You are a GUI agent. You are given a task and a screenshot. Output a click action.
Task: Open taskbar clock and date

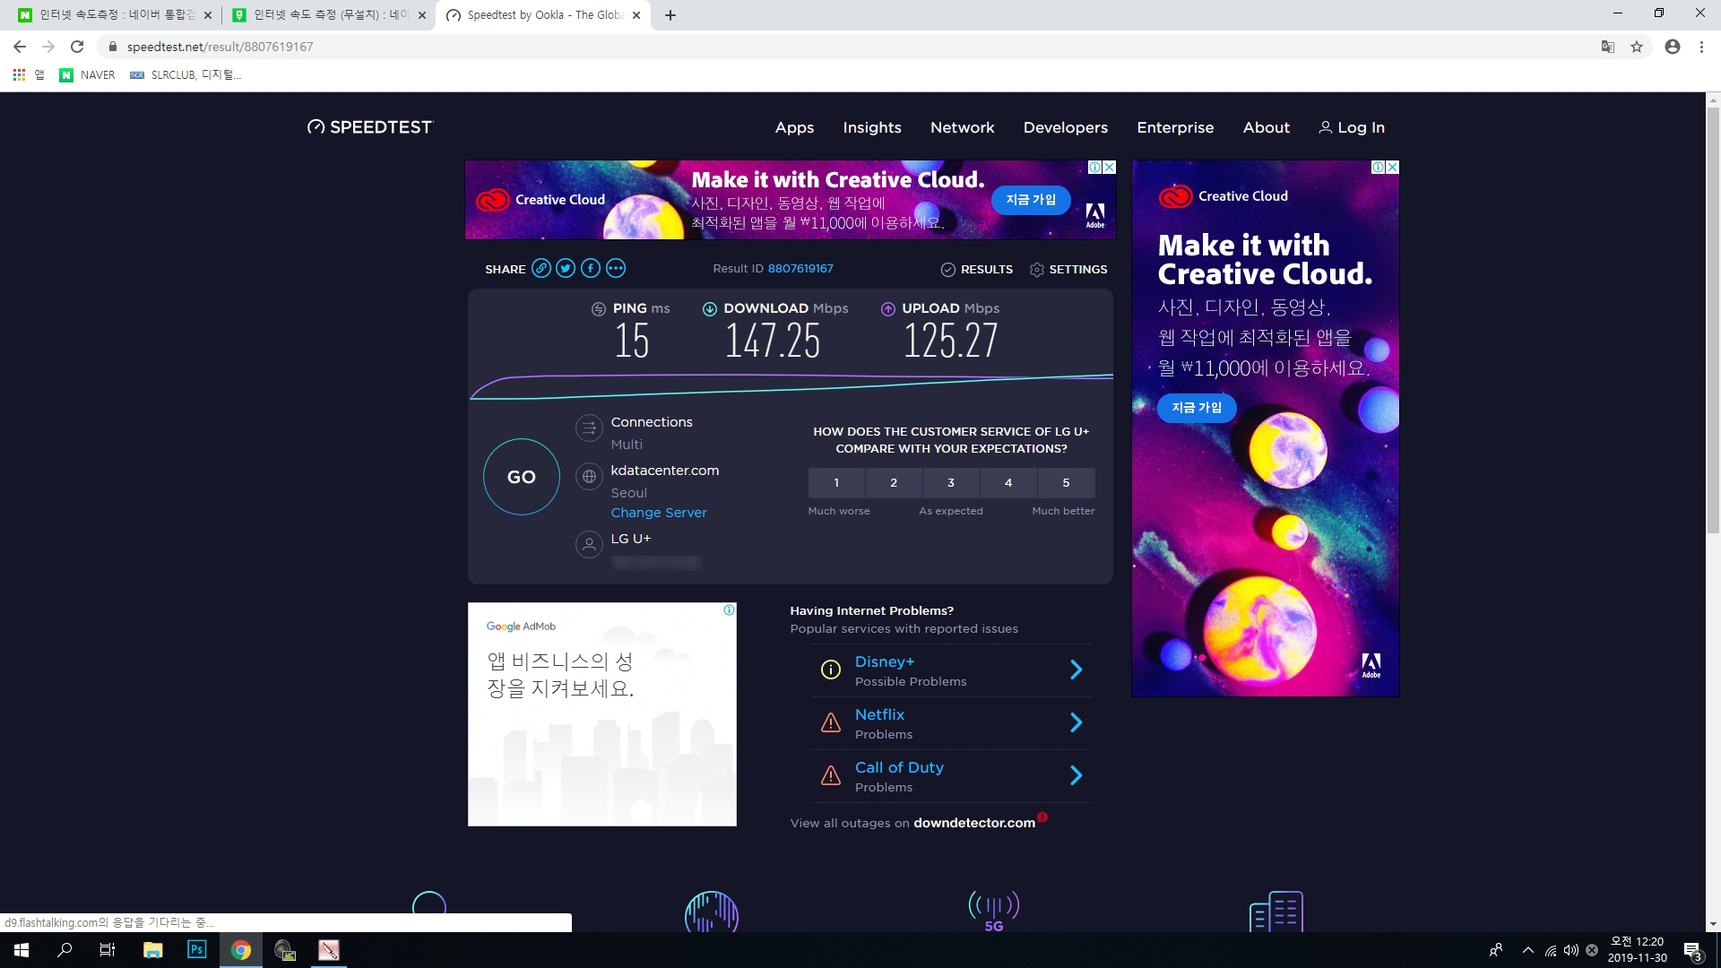click(x=1637, y=950)
